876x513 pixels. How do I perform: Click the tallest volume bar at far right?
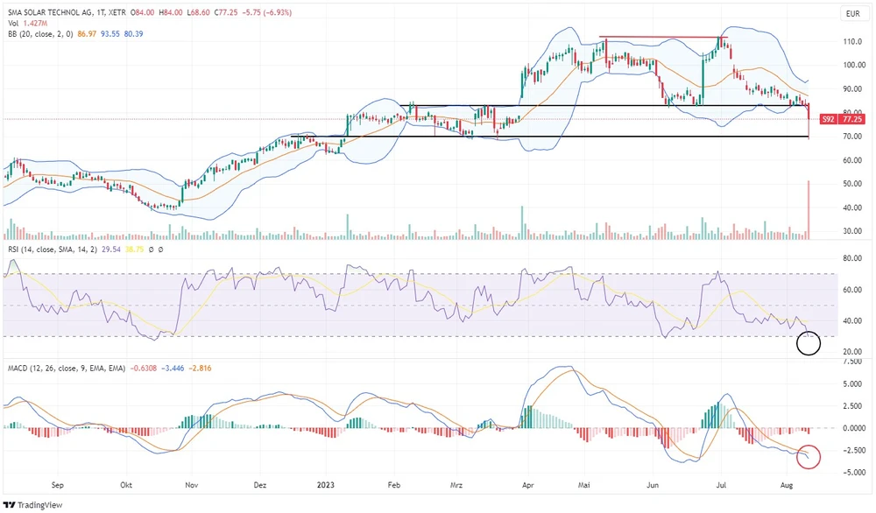pos(808,210)
